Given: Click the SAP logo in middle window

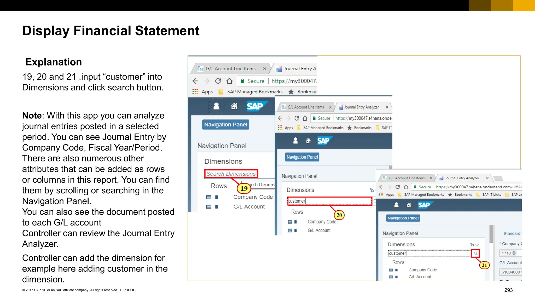Looking at the screenshot, I should point(325,141).
